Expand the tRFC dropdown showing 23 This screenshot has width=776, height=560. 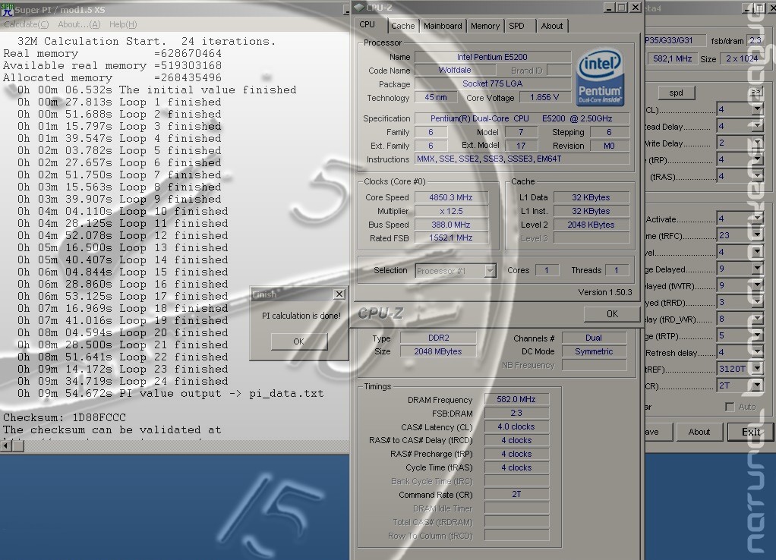pyautogui.click(x=757, y=235)
